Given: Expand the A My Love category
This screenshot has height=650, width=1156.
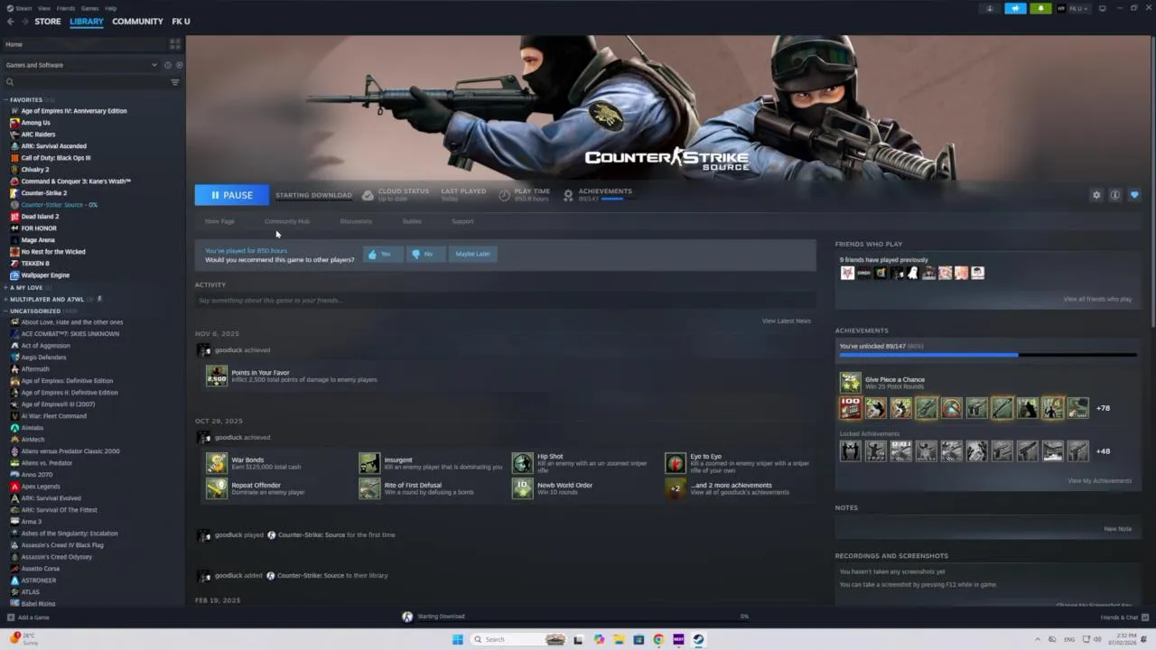Looking at the screenshot, I should [5, 287].
